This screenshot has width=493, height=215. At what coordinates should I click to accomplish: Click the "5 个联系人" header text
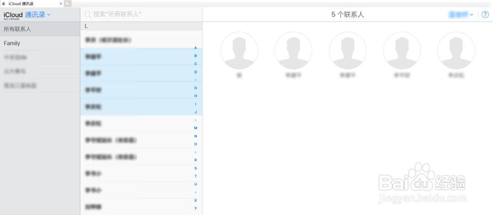[x=348, y=14]
